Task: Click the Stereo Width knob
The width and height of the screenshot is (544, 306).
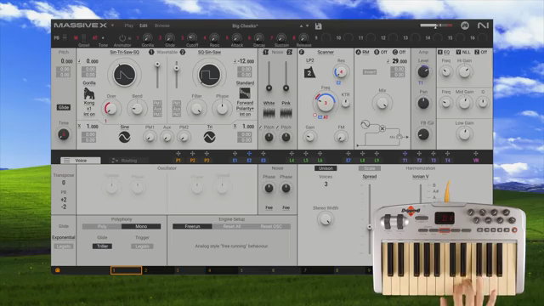Action: click(326, 219)
